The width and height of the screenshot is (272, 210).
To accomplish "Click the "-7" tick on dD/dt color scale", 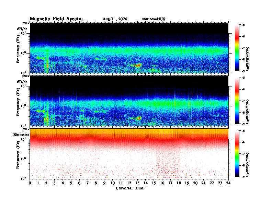I will 243,101.
